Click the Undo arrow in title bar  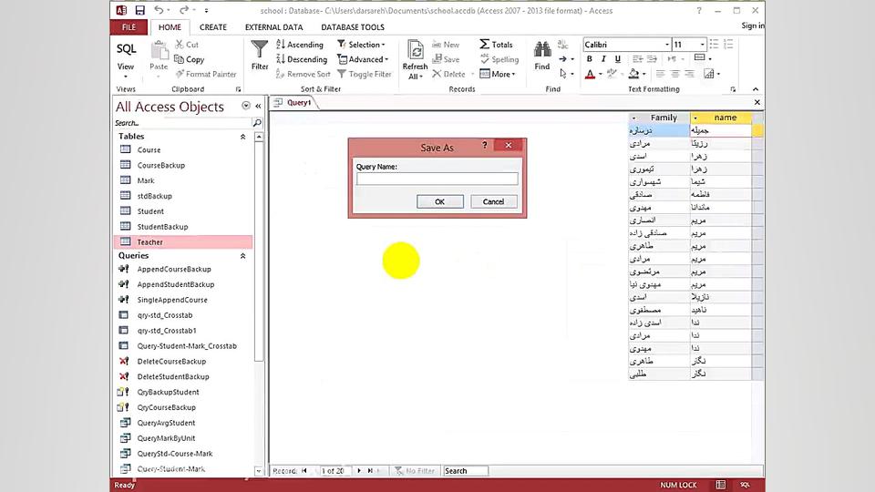[x=159, y=10]
